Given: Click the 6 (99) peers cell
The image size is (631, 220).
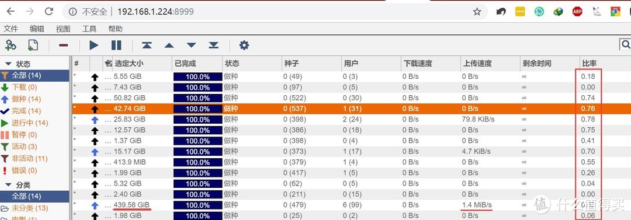Looking at the screenshot, I should (352, 205).
